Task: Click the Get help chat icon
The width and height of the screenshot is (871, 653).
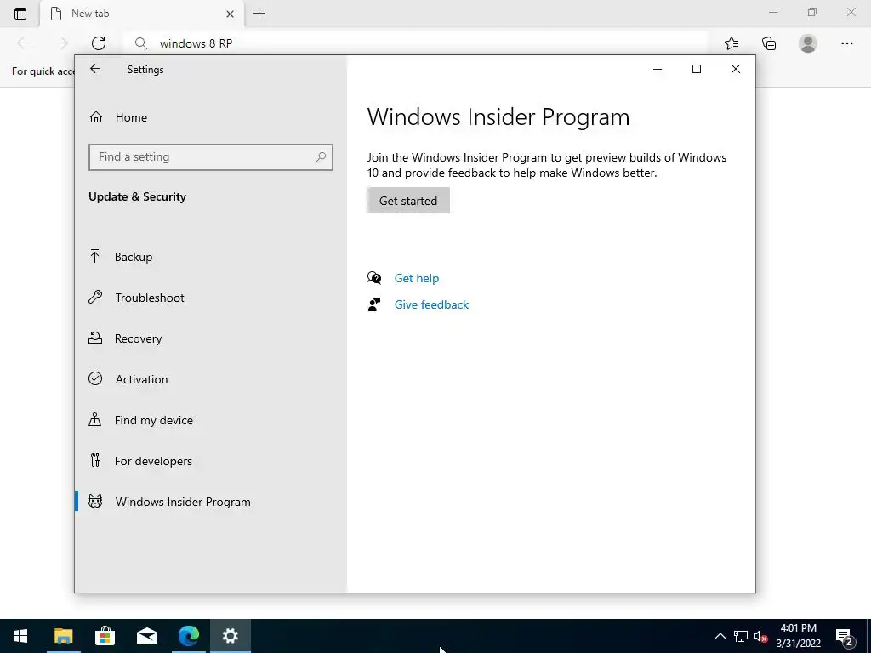Action: point(374,278)
